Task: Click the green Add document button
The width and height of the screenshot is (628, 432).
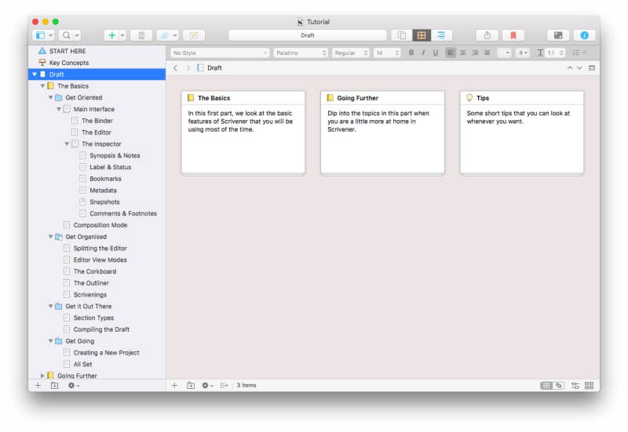Action: point(111,35)
